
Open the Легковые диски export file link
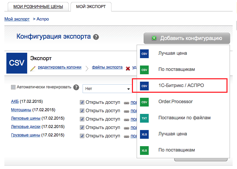coord(26,127)
